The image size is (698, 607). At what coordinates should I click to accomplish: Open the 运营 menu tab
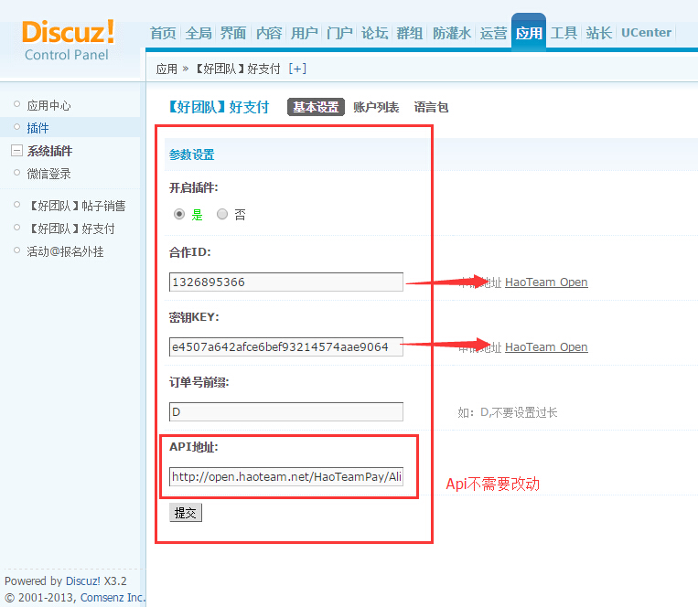tap(493, 33)
